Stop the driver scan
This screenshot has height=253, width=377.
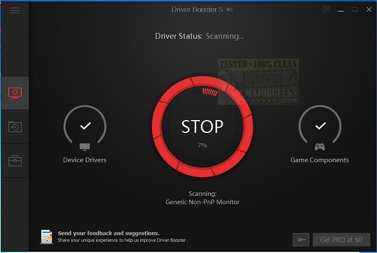[x=203, y=126]
